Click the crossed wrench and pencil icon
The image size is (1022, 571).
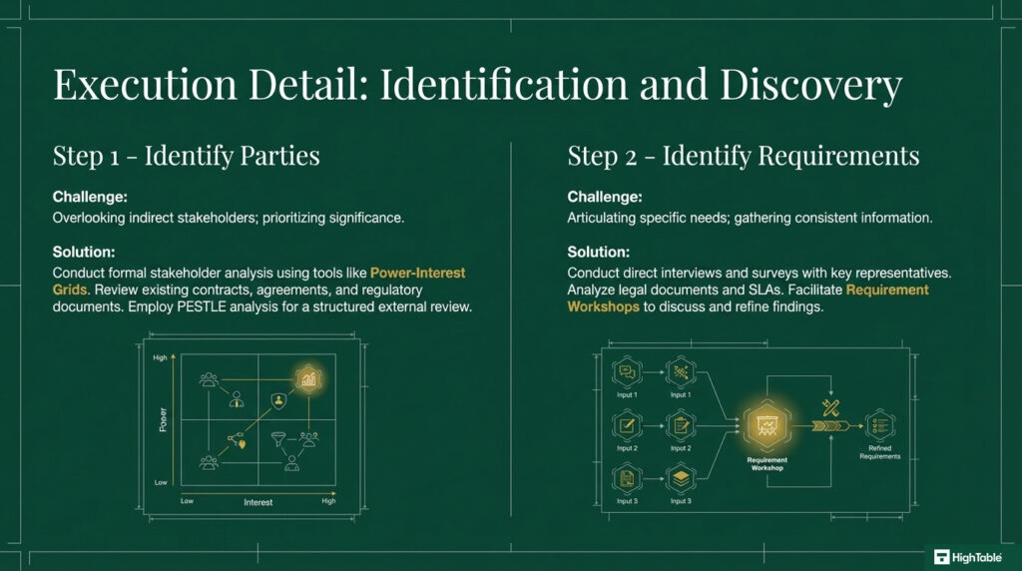point(830,408)
